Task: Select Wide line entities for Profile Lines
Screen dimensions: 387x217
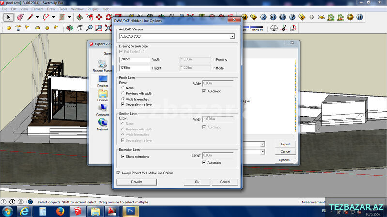Action: pyautogui.click(x=123, y=99)
